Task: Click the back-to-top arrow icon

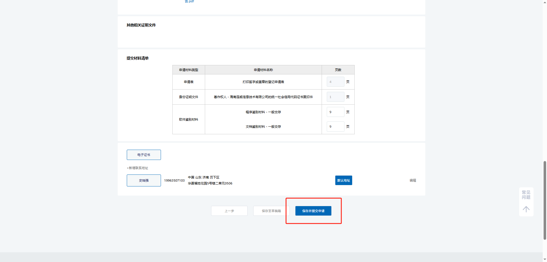Action: point(526,209)
